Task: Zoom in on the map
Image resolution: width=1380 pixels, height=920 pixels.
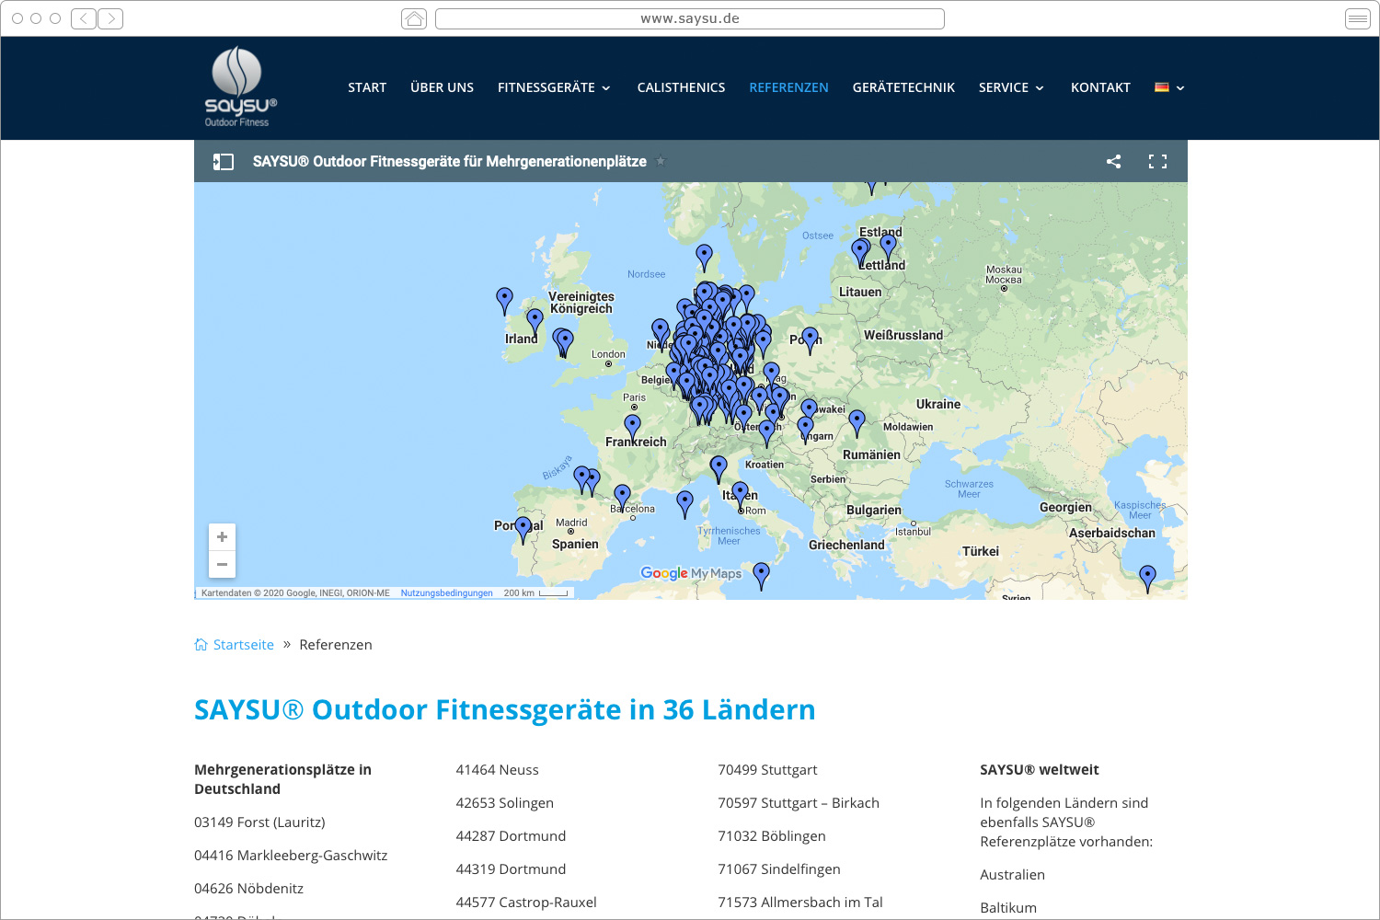Action: [222, 536]
